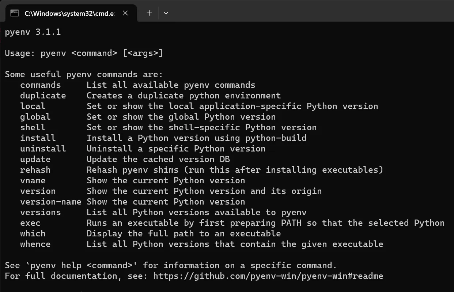Image resolution: width=454 pixels, height=292 pixels.
Task: Click the 'update' command name
Action: click(x=35, y=160)
